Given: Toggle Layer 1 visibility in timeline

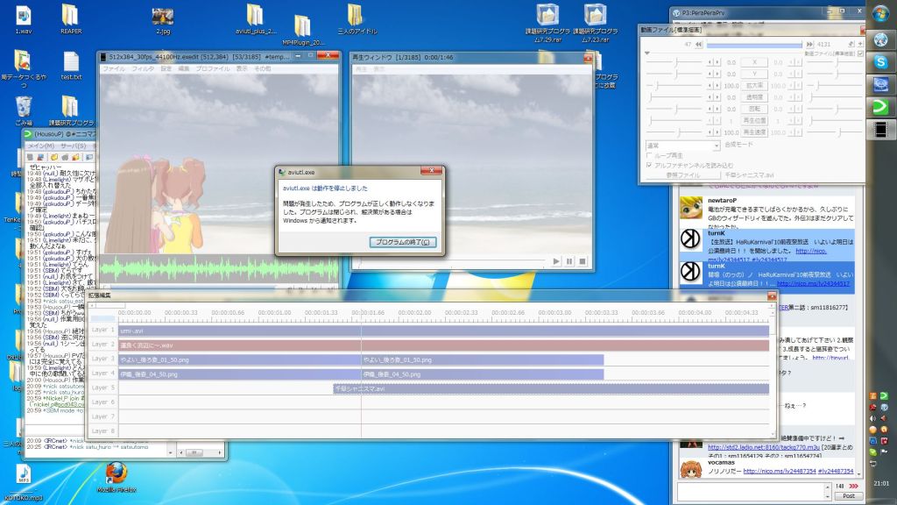Looking at the screenshot, I should tap(103, 330).
